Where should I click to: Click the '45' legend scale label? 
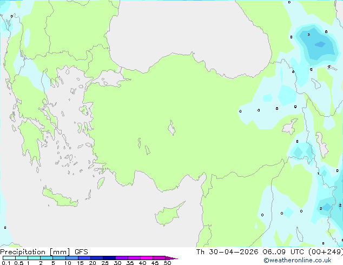(x=155, y=263)
